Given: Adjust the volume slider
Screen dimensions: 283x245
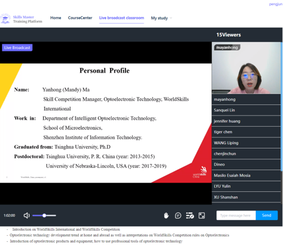Looking at the screenshot, I should pos(44,215).
